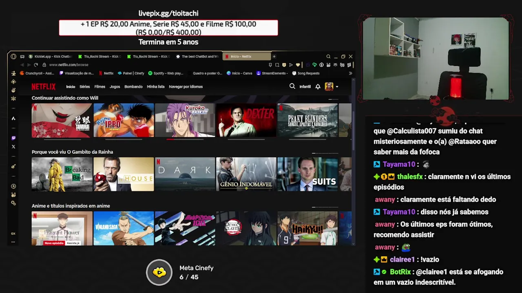Open the Infantil kids section
522x293 pixels.
pos(305,87)
